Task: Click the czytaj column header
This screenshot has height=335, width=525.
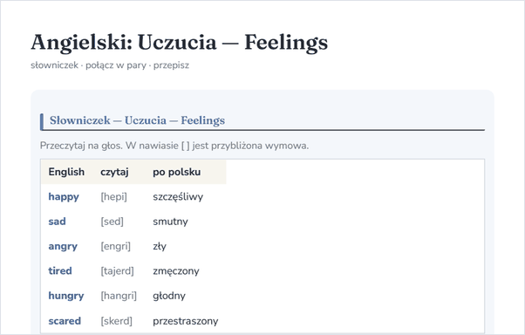Action: [114, 172]
